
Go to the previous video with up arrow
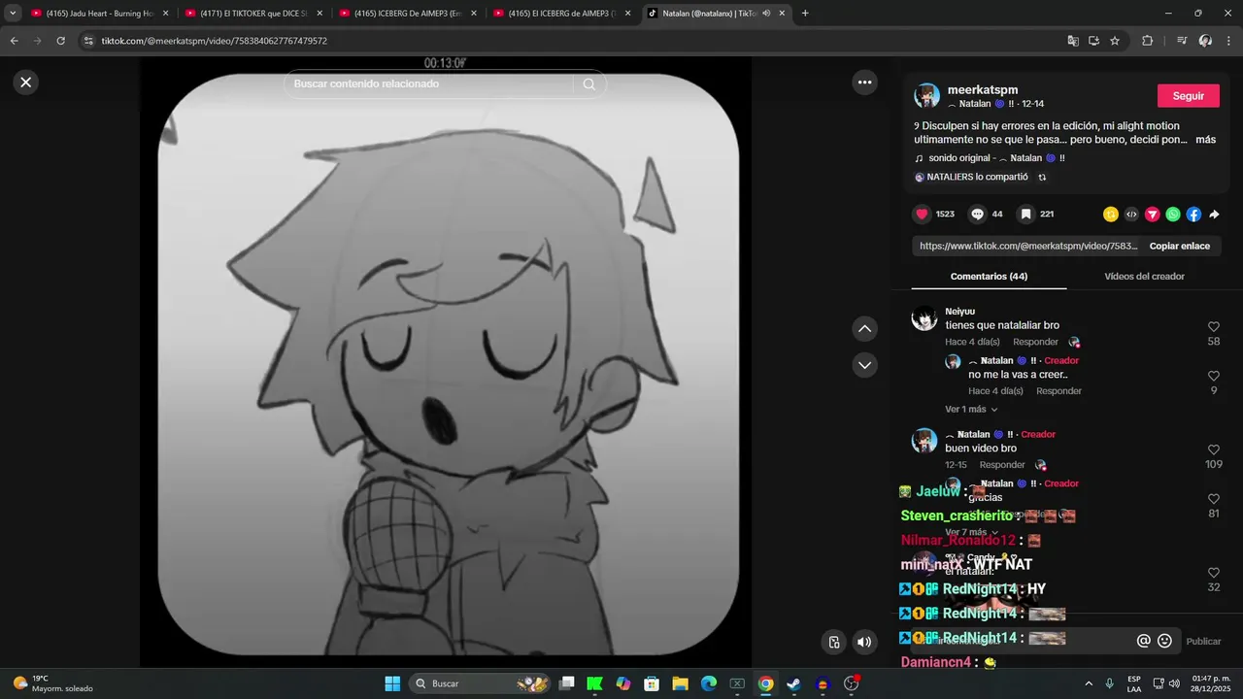(x=864, y=329)
